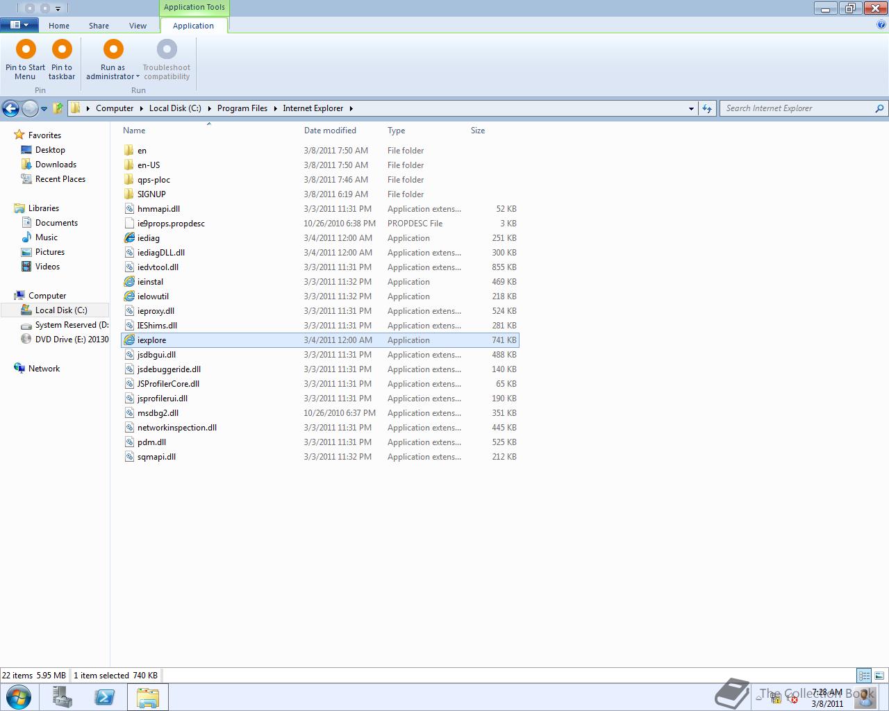Image resolution: width=889 pixels, height=711 pixels.
Task: Switch to Details view using status bar icon
Action: click(x=864, y=675)
